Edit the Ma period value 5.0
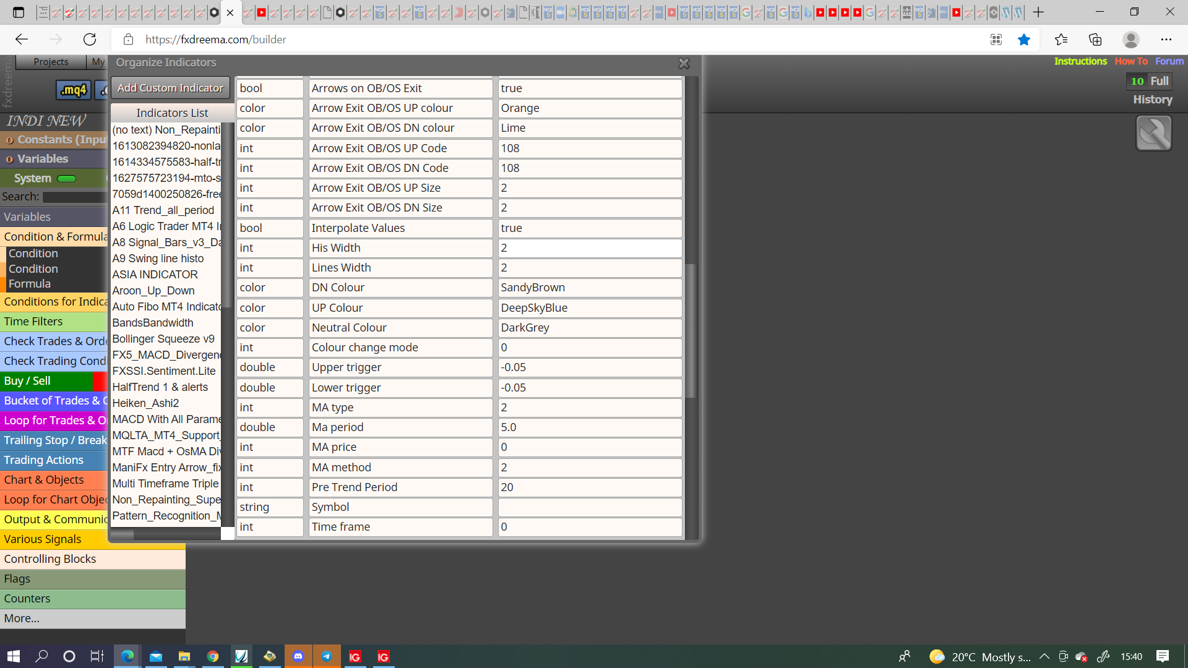 [x=590, y=427]
